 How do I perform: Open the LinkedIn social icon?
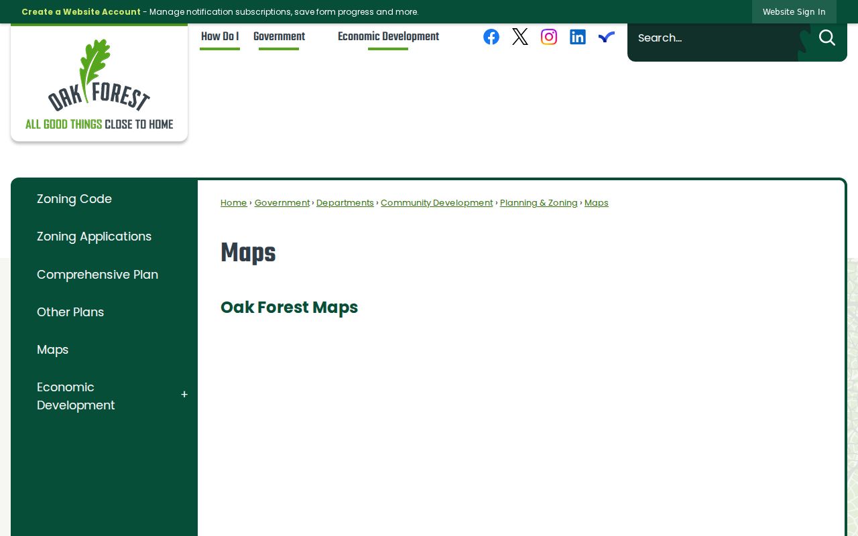[578, 37]
